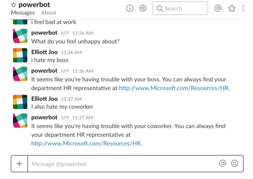Focus the Message @powerbot input field
Image resolution: width=253 pixels, height=179 pixels.
(123, 164)
